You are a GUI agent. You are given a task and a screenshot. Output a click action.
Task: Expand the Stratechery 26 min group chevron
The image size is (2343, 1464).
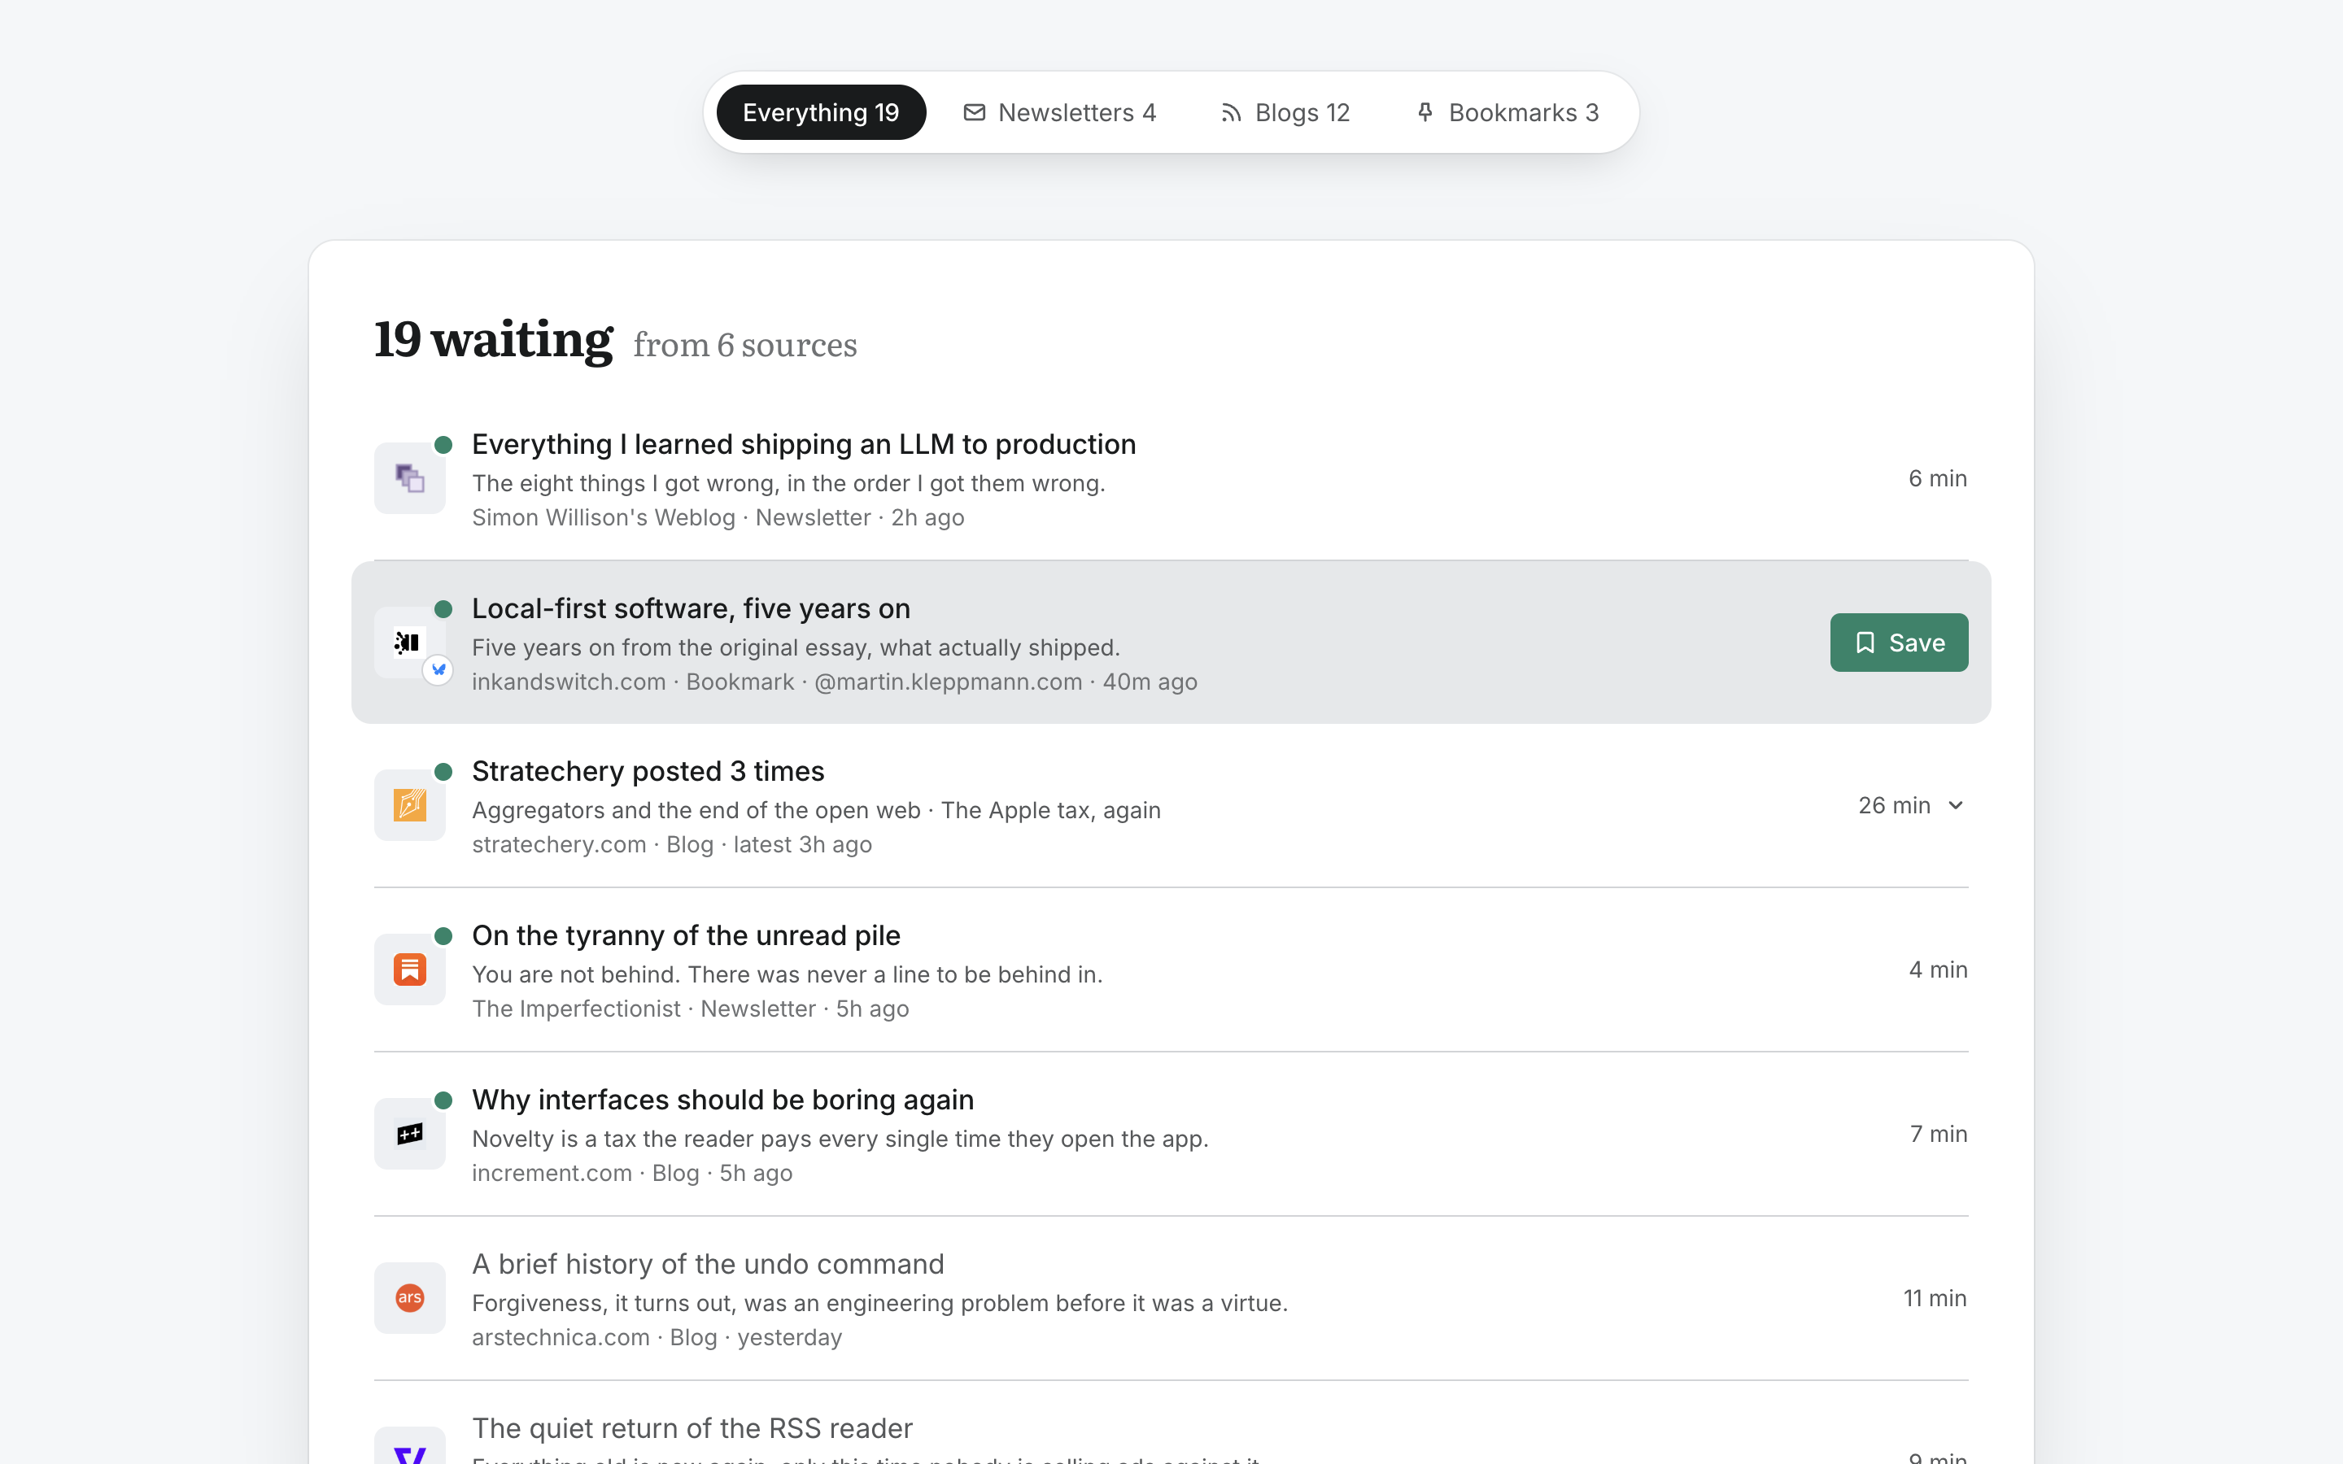click(1955, 805)
